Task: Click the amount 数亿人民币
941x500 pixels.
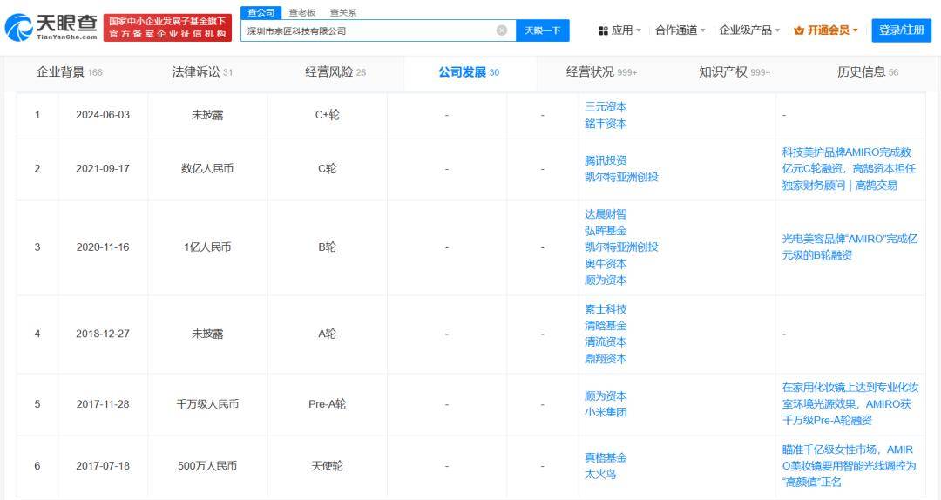Action: point(207,169)
